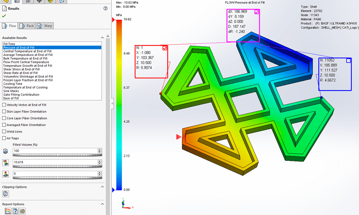Click the 10.618 maximum value input field

point(55,162)
